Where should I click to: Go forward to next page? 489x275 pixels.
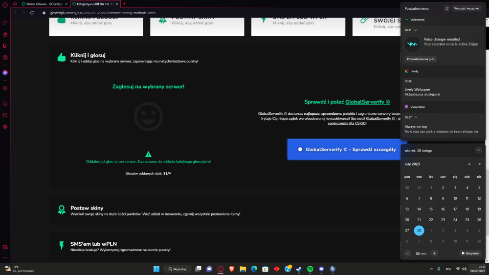coord(23,13)
